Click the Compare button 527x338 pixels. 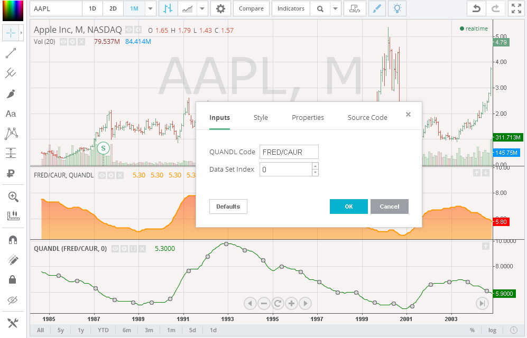coord(251,9)
